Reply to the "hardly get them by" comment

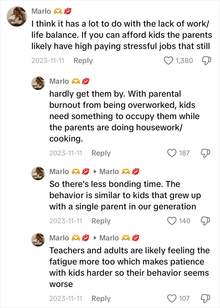[x=101, y=153]
